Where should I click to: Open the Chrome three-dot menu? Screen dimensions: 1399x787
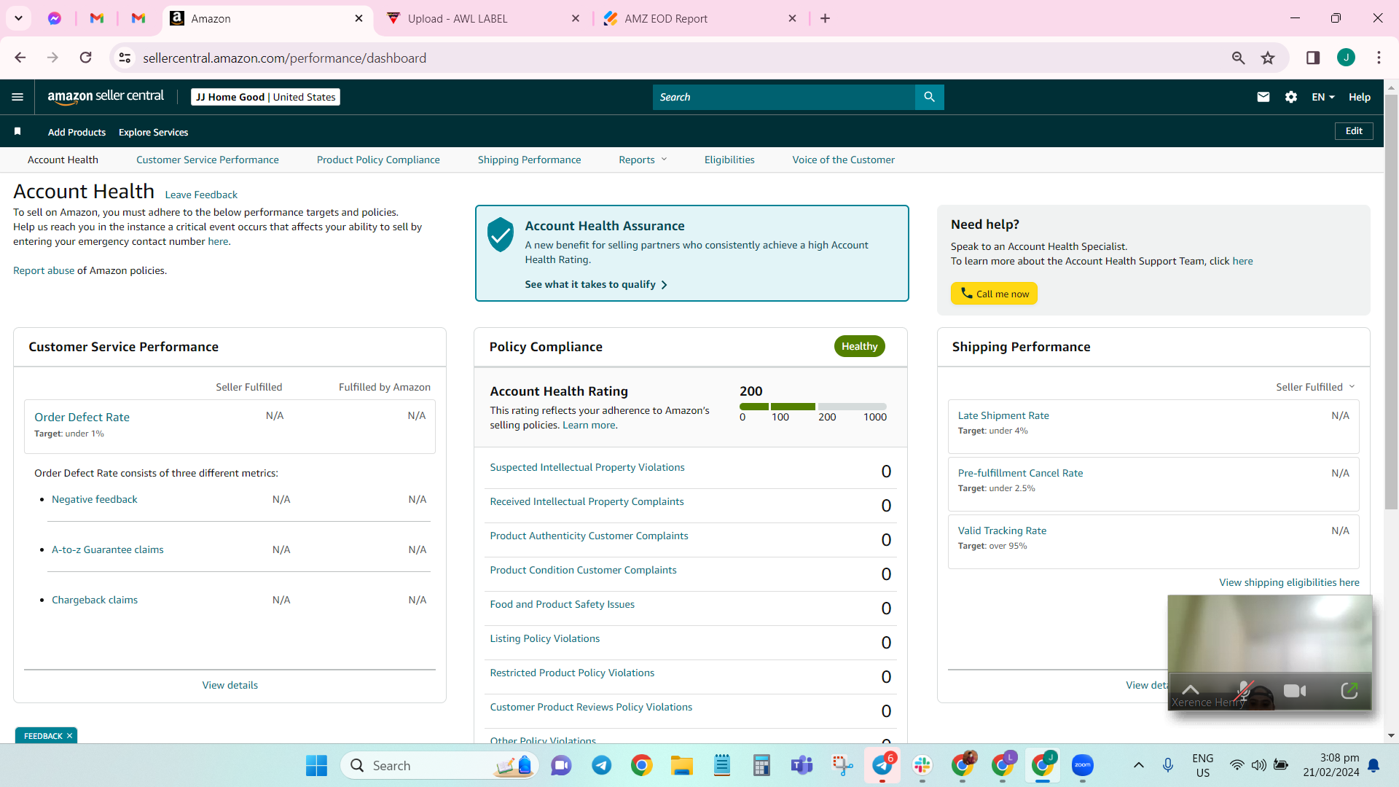pos(1379,58)
